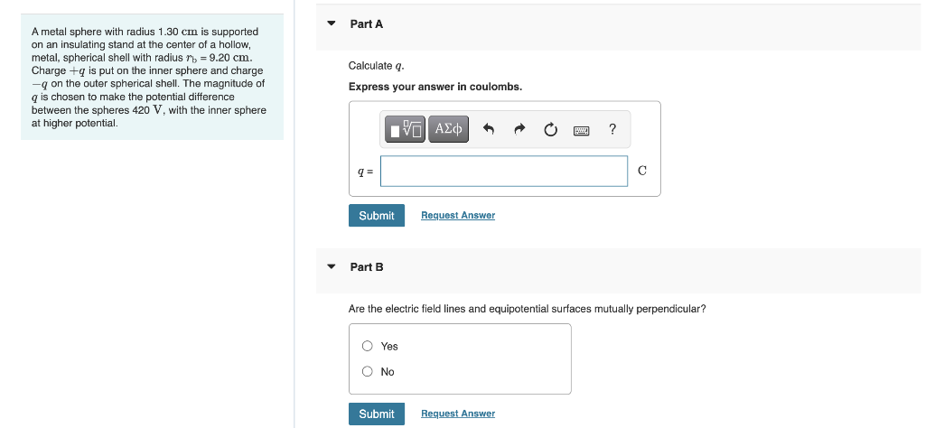Click Request Answer under Part B
Screen dimensions: 925x428
(x=458, y=414)
